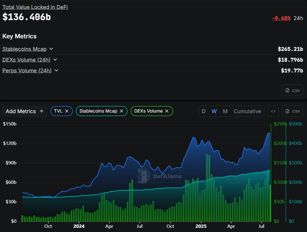Expand the Perps Volume (24h) chevron
The image size is (307, 232).
pos(56,70)
